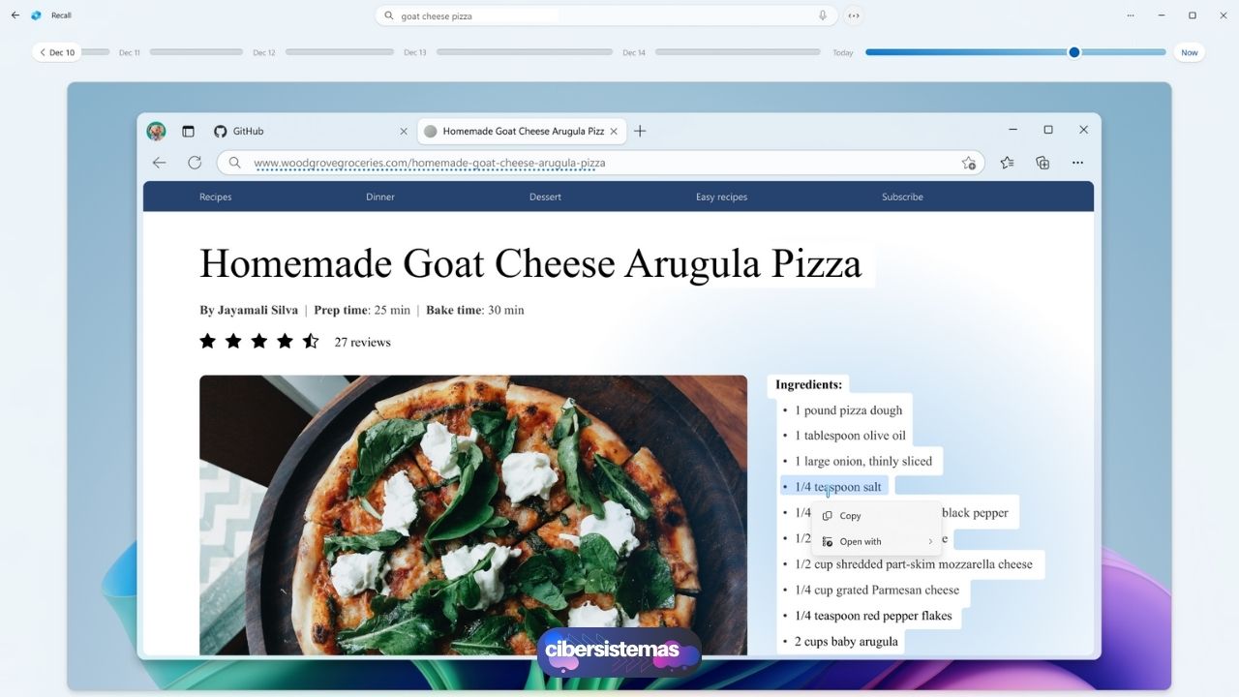Screen dimensions: 1239x697
Task: Open the browser tab actions icon
Action: [x=188, y=131]
